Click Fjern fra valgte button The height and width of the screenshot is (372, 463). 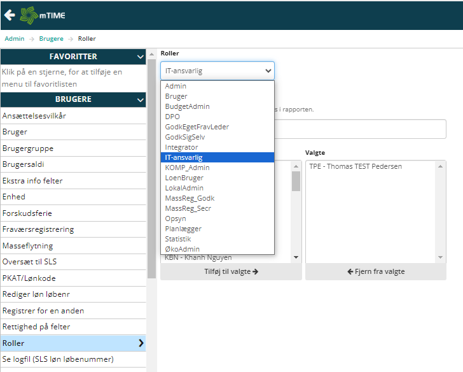[x=375, y=271]
